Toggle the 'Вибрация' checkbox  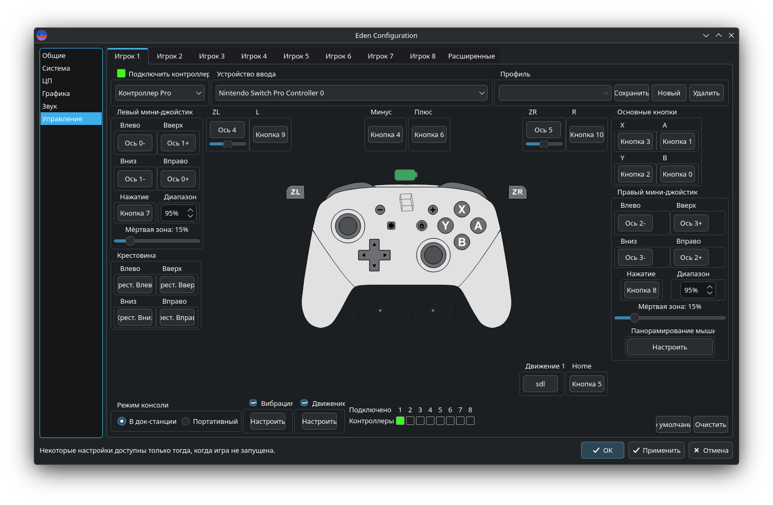pyautogui.click(x=253, y=403)
